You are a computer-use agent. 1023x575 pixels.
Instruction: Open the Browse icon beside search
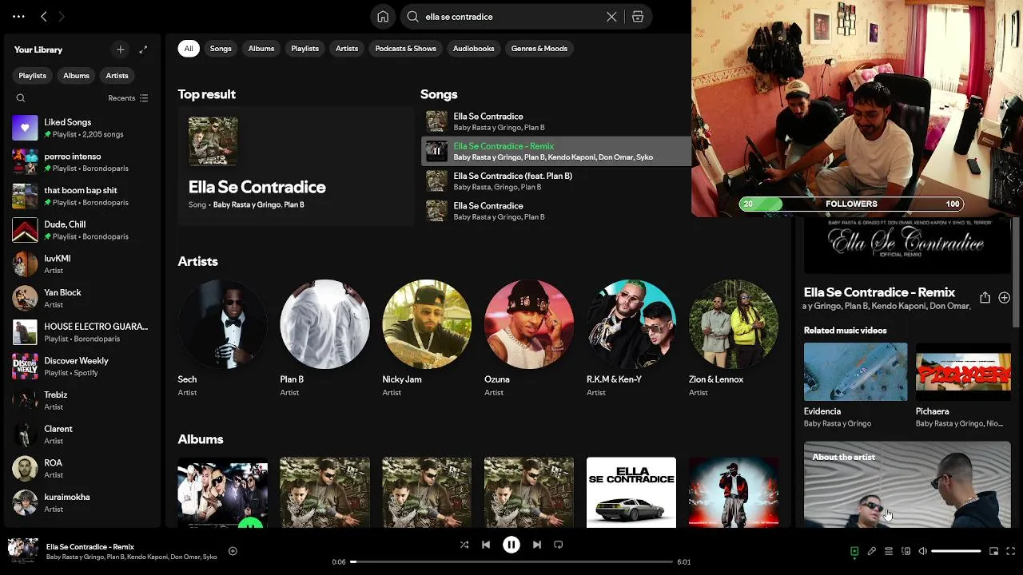638,17
